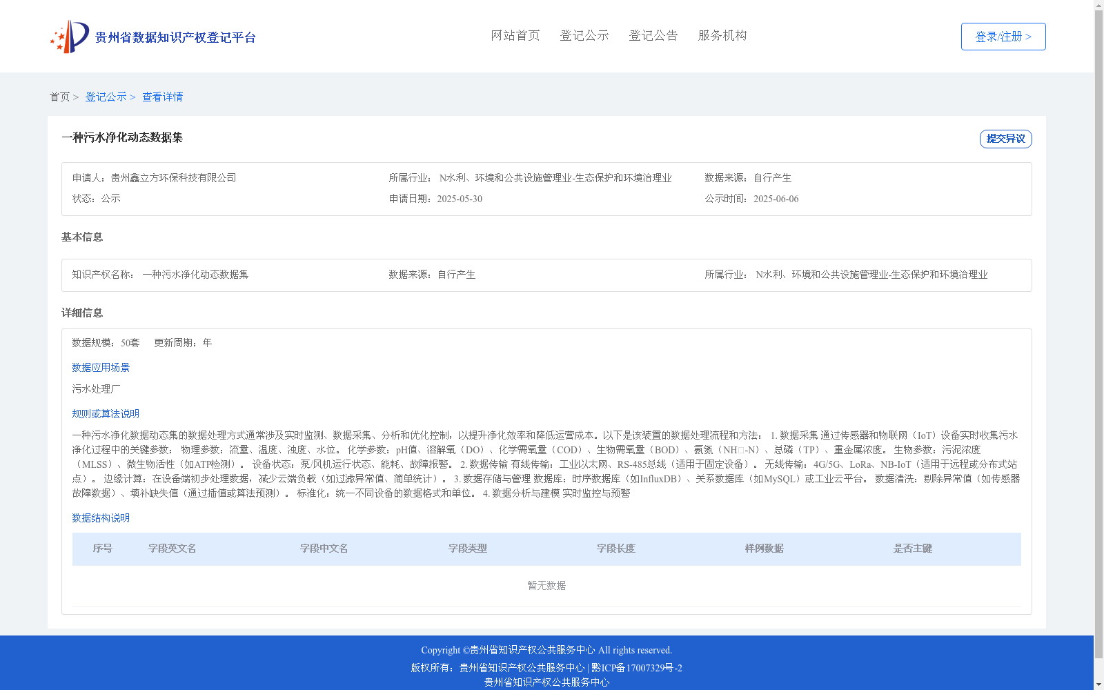Screen dimensions: 1104x690
Task: Go to 首页 in the breadcrumb
Action: 59,97
